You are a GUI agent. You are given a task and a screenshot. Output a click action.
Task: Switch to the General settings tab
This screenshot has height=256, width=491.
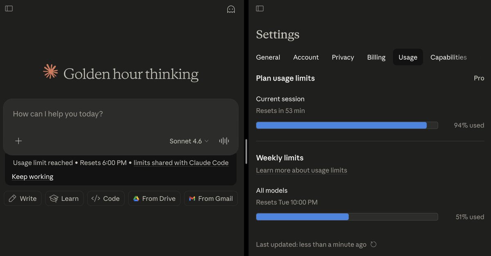click(x=268, y=57)
